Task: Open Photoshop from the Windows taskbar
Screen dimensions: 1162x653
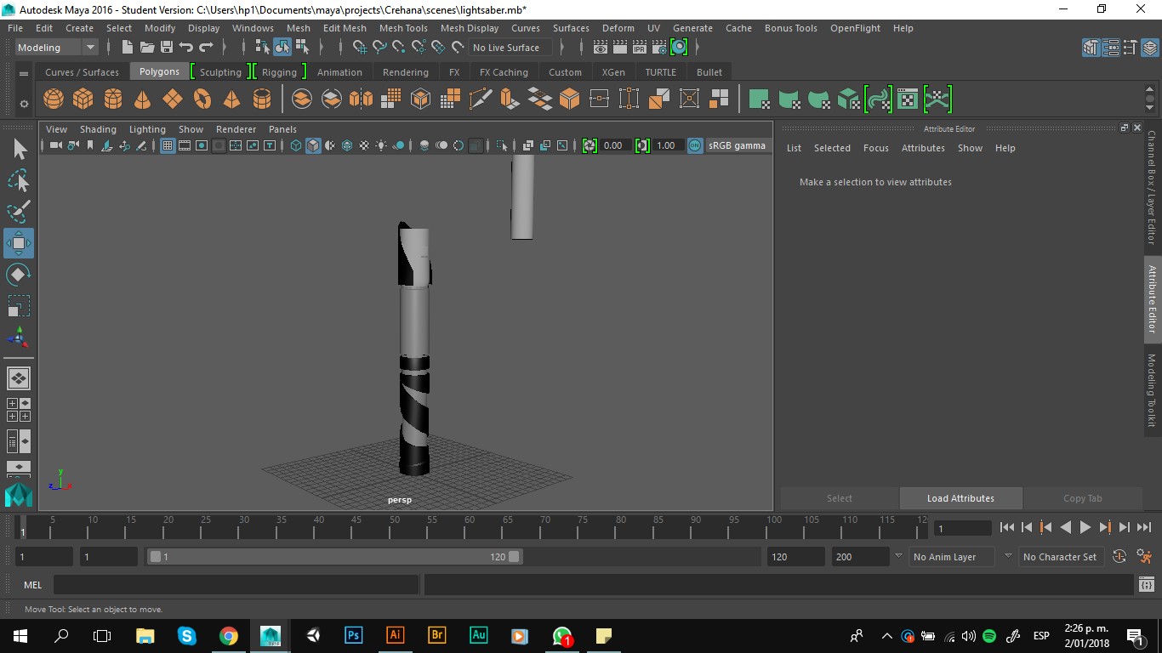Action: point(354,635)
